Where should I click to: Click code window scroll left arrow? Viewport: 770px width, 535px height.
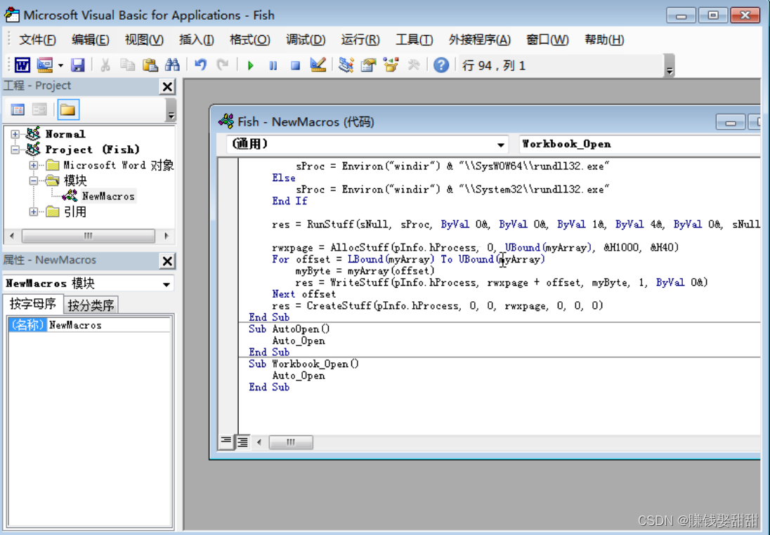click(259, 442)
